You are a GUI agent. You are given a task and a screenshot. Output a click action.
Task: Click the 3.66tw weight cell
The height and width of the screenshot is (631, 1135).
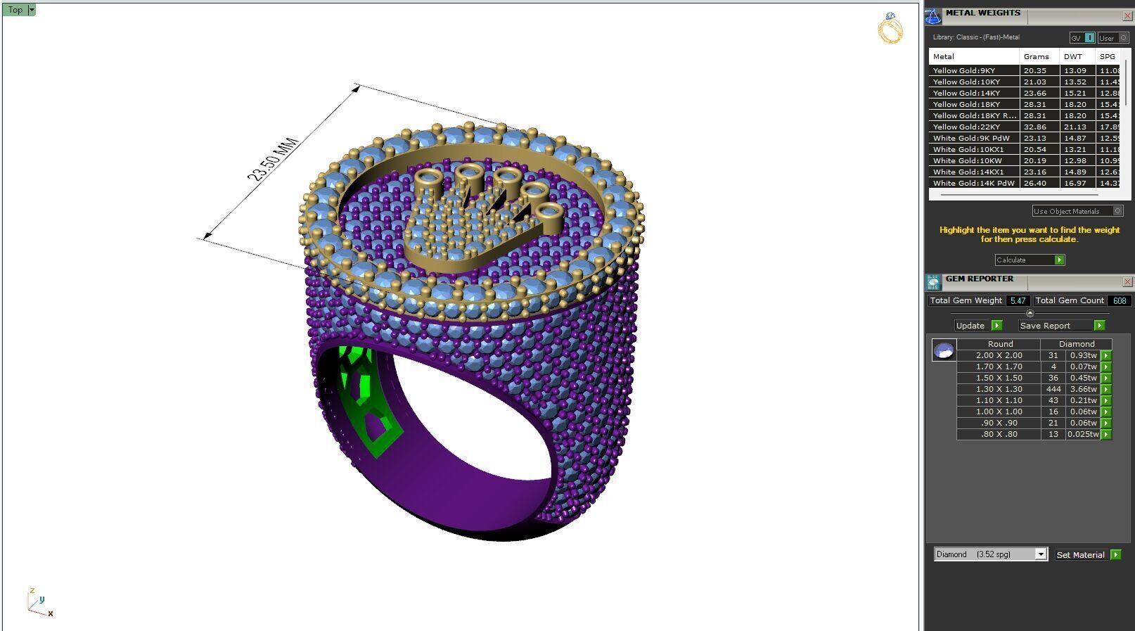click(1084, 389)
